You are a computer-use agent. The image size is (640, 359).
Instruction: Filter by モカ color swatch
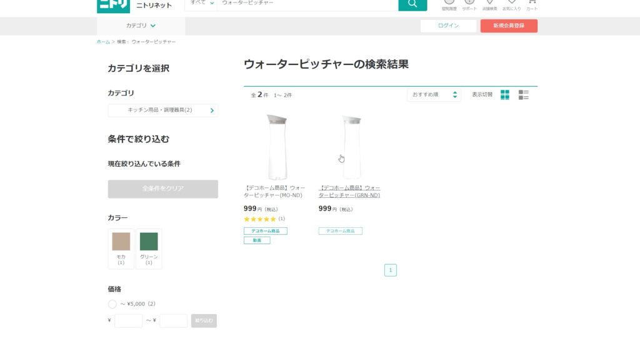tap(121, 248)
